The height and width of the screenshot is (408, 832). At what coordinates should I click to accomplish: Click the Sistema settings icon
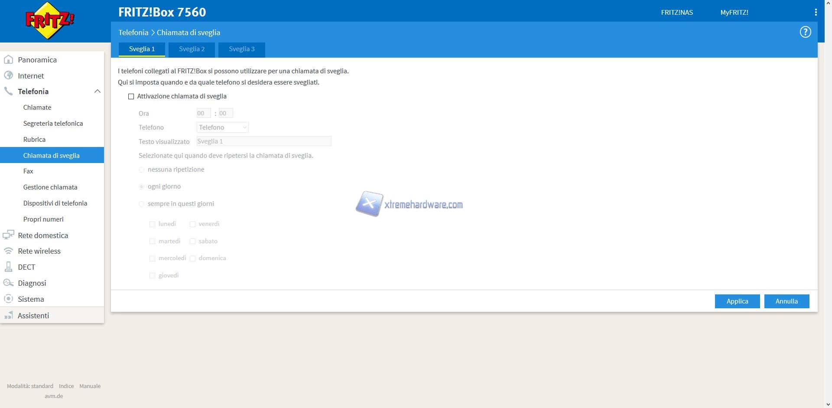point(8,299)
